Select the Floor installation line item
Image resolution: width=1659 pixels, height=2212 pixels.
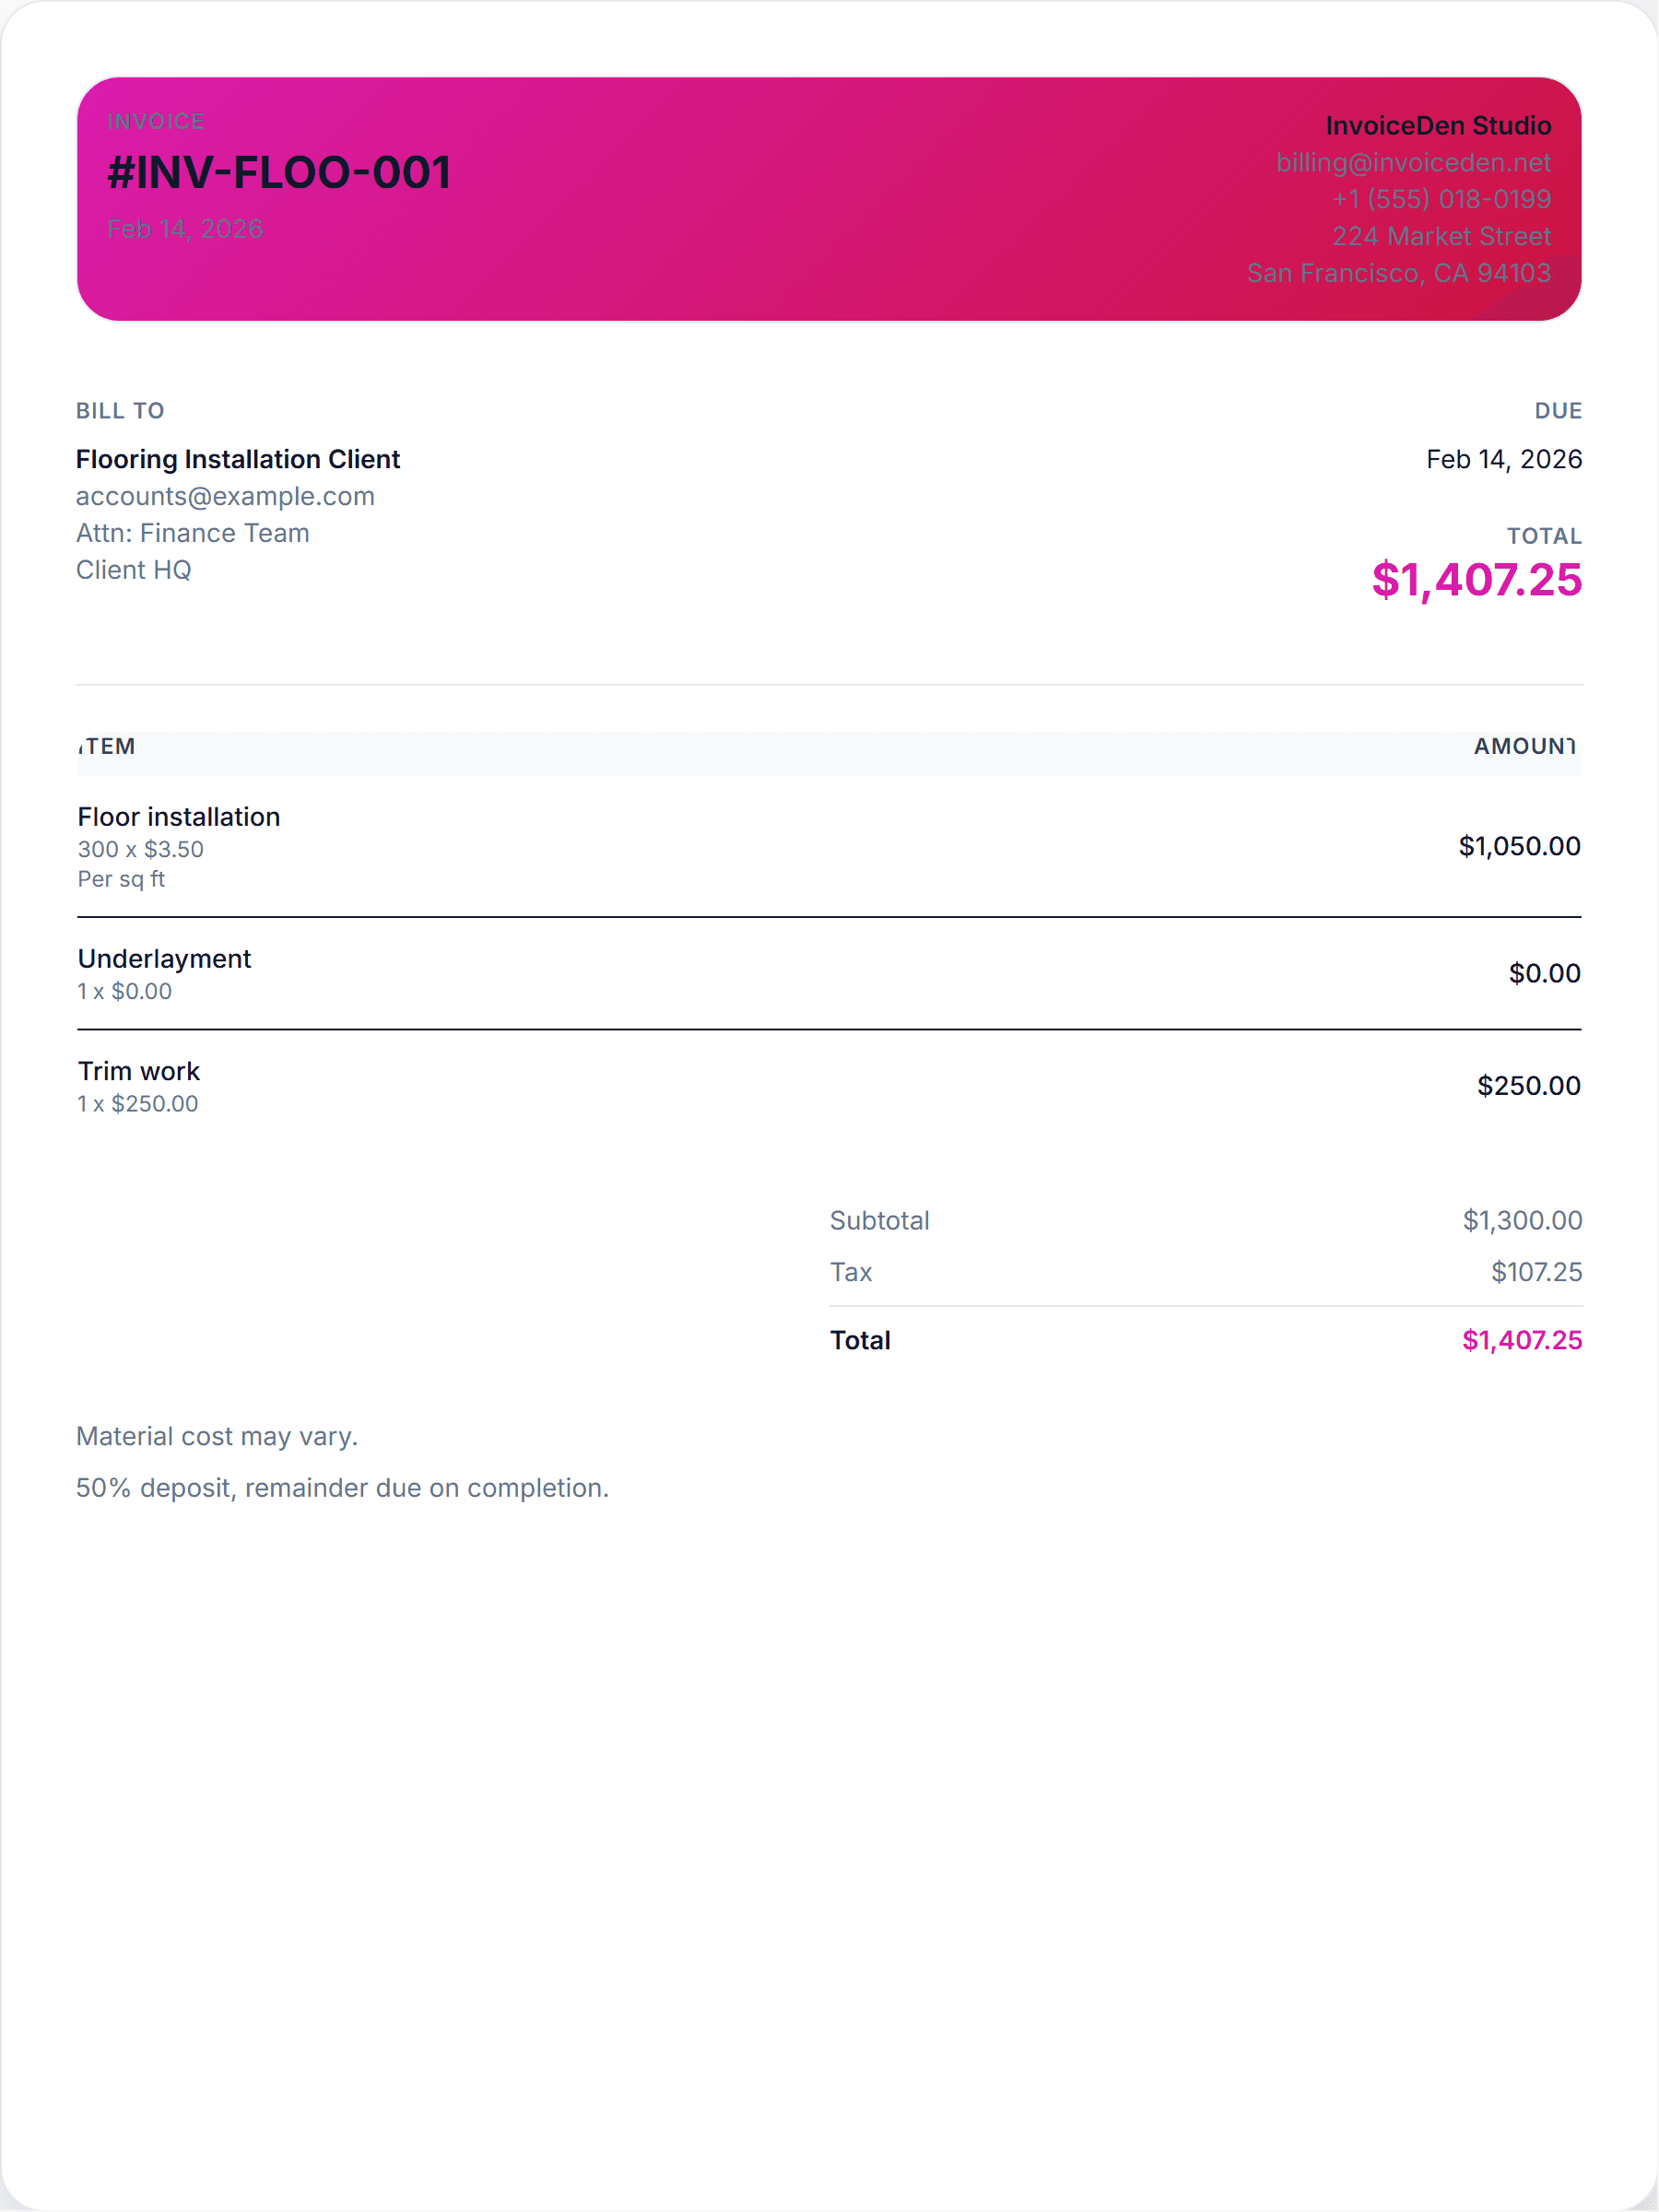coord(179,817)
